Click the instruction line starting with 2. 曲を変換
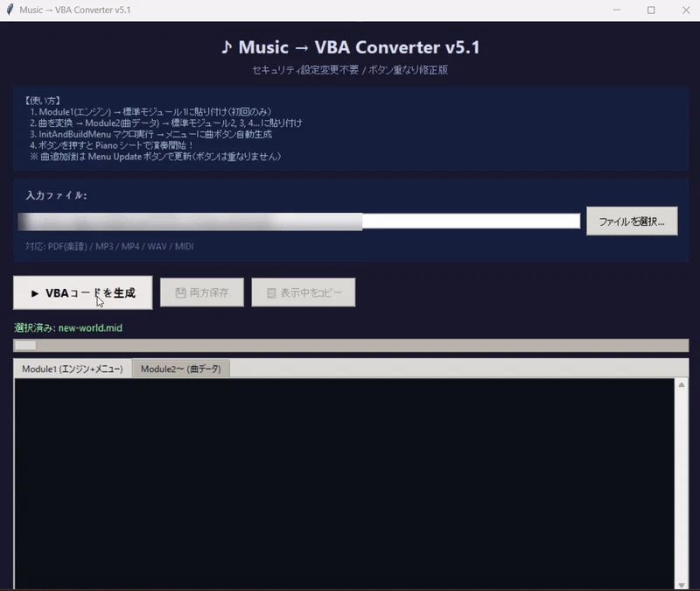700x591 pixels. point(165,123)
